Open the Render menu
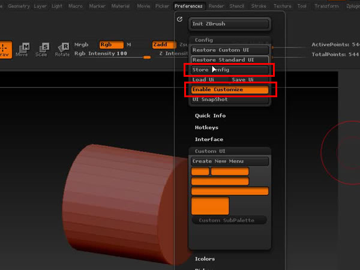This screenshot has height=270, width=360. (x=216, y=6)
